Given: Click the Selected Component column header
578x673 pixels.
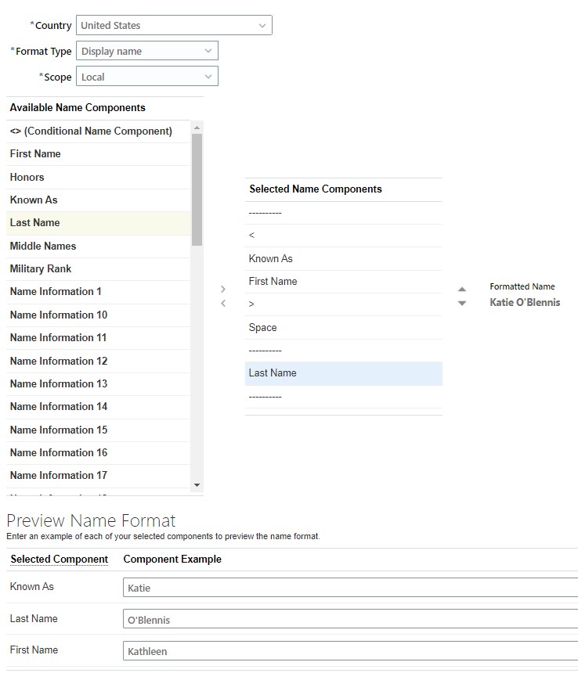Looking at the screenshot, I should click(59, 559).
